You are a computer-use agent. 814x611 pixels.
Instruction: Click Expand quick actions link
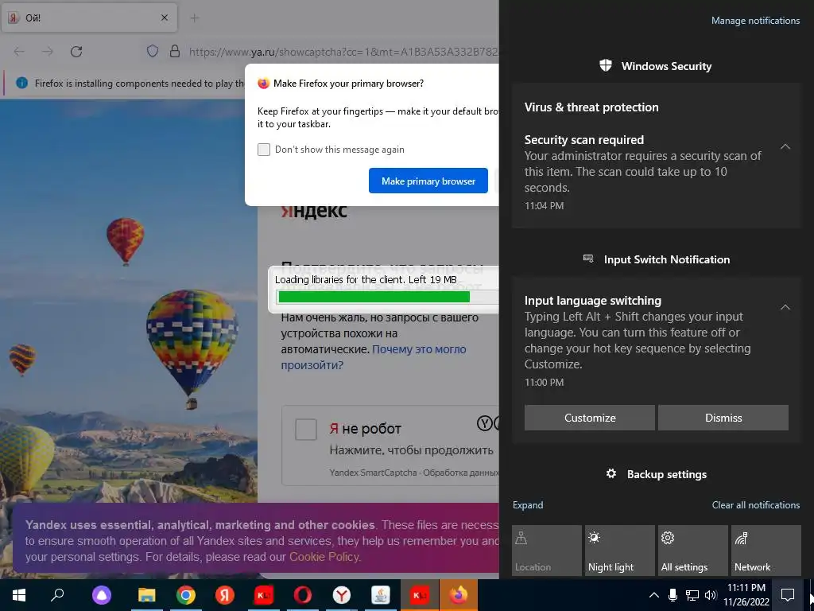528,505
